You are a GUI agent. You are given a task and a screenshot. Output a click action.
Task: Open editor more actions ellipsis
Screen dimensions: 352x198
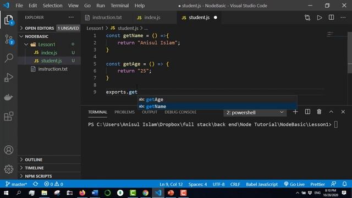343,18
